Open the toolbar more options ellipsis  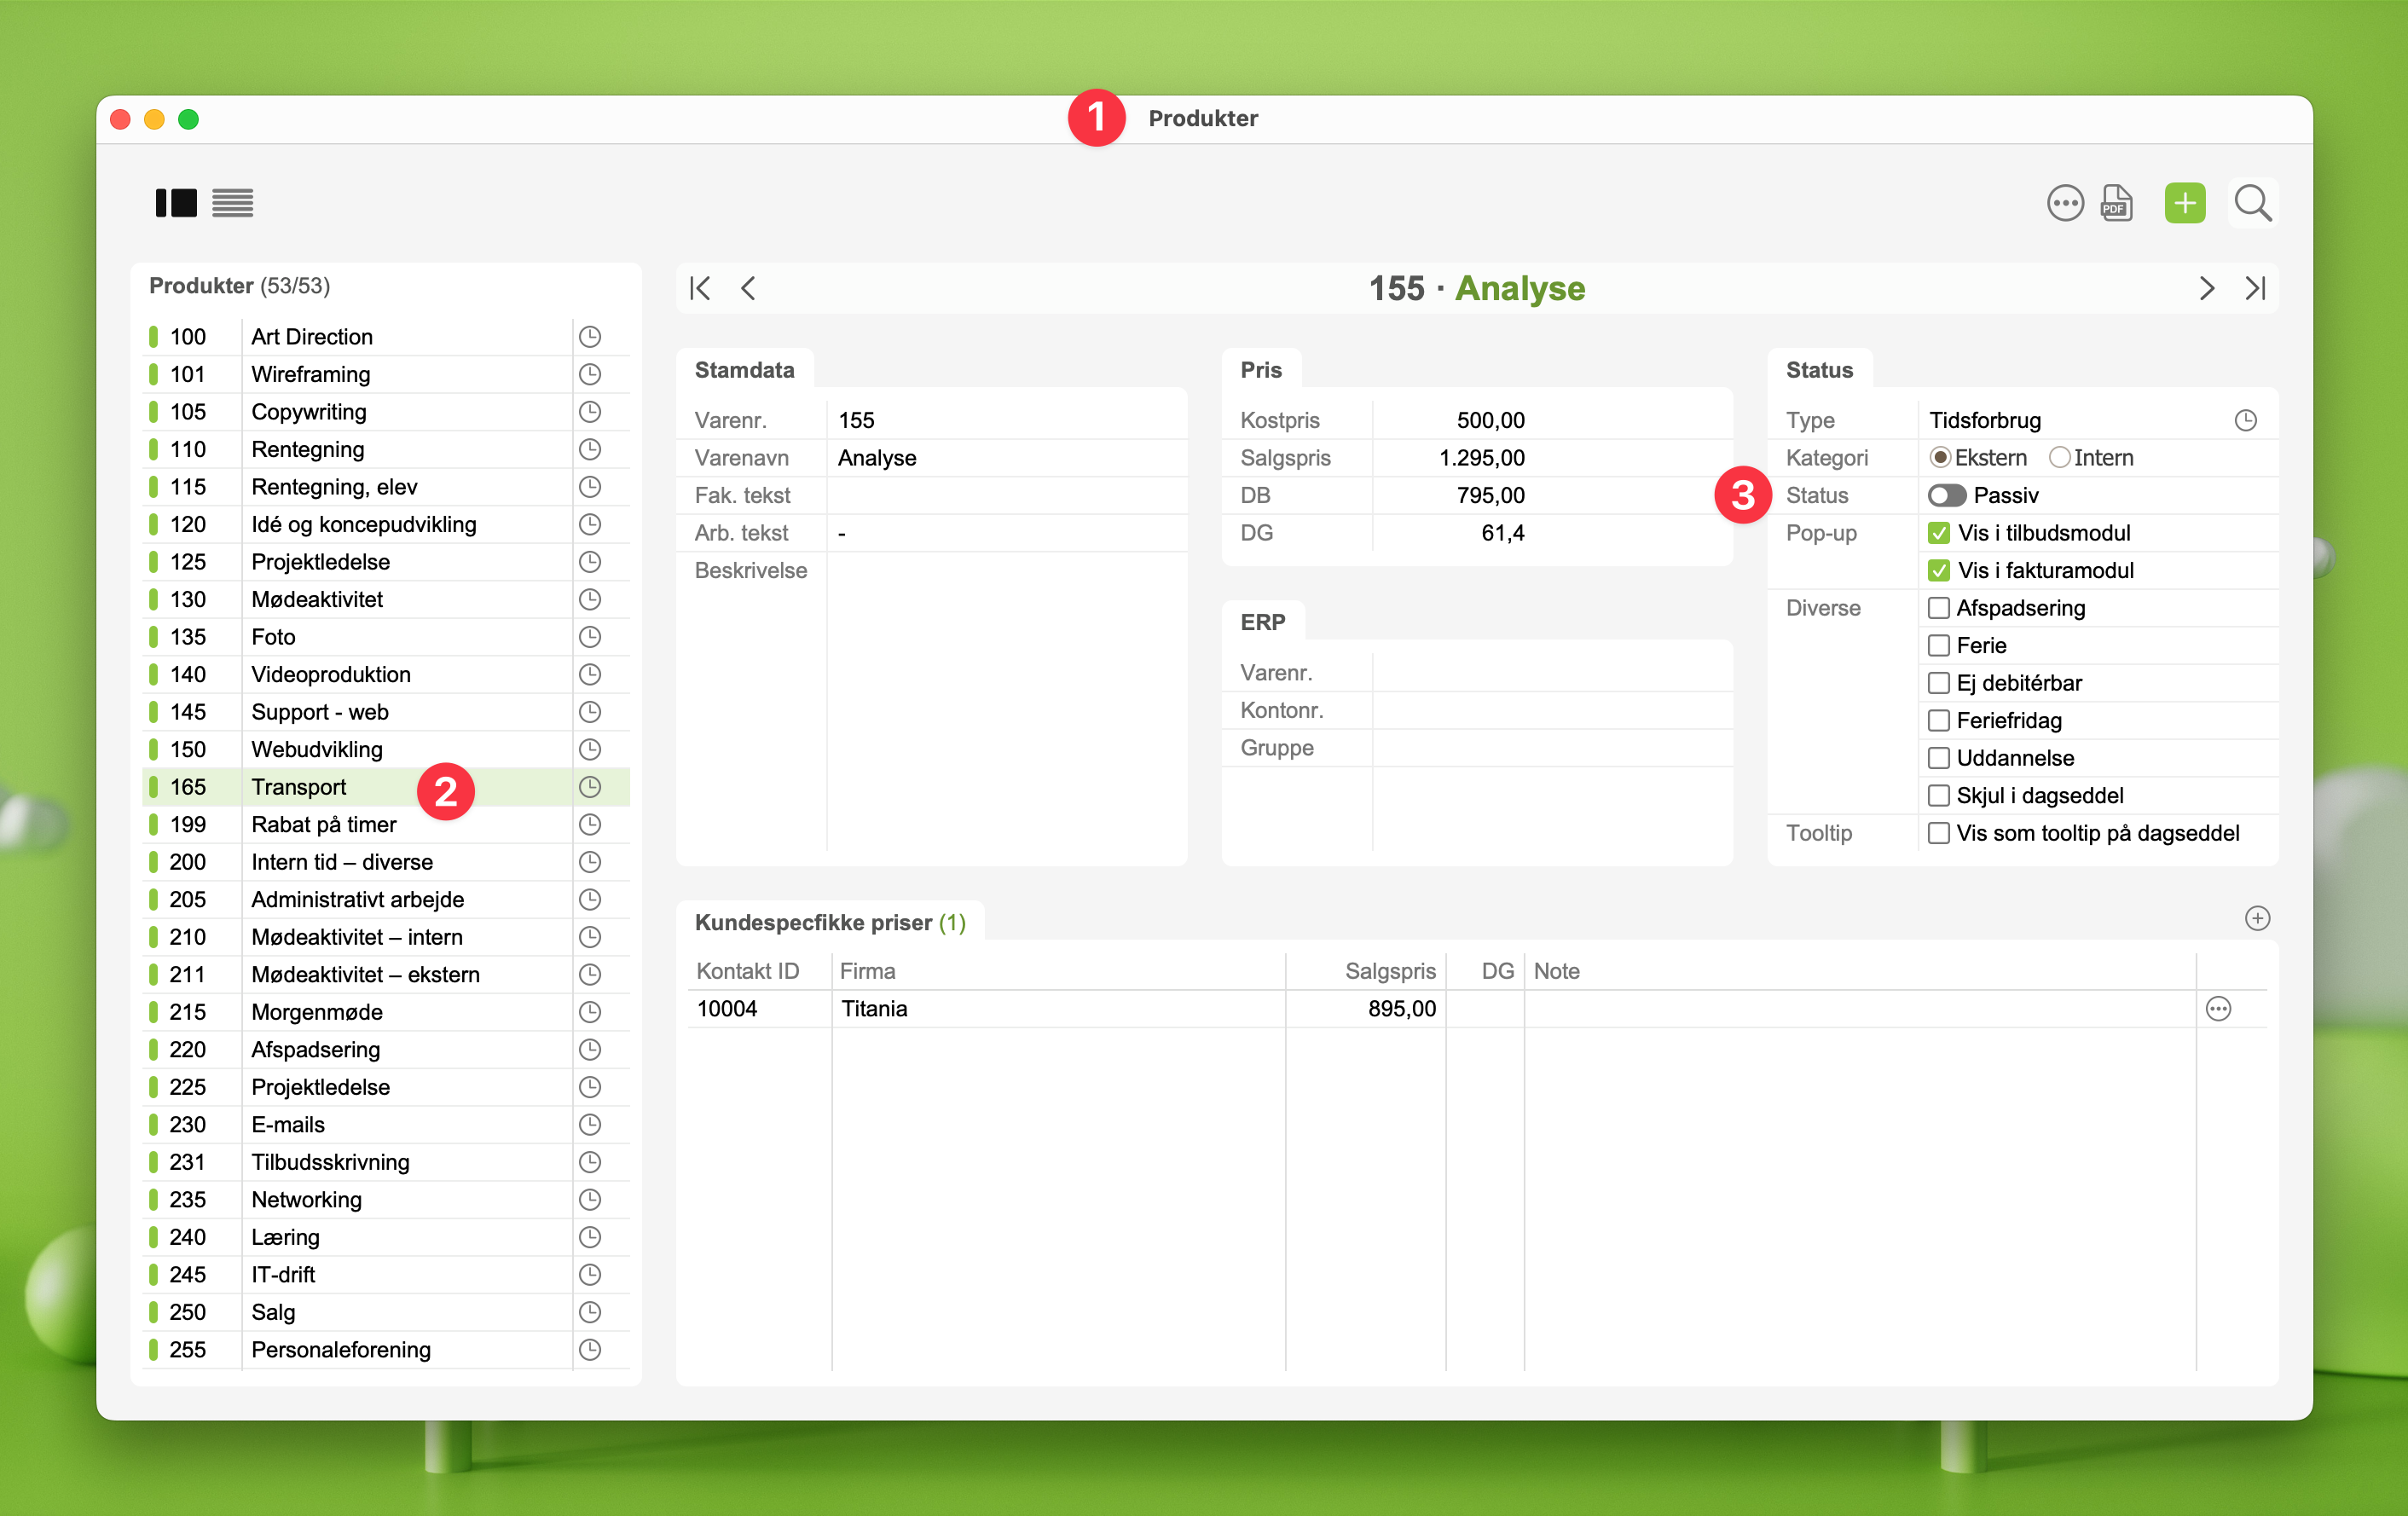(x=2064, y=204)
